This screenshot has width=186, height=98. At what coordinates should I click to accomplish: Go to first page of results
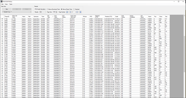[67, 12]
